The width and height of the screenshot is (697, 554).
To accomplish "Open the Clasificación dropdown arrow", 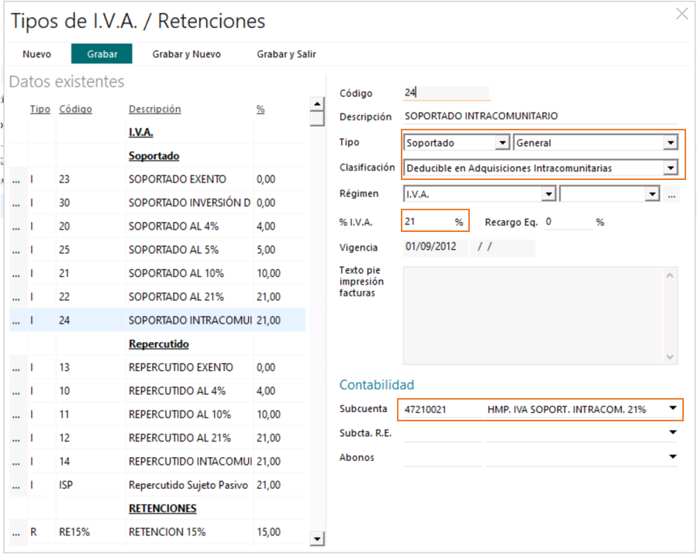I will point(671,168).
